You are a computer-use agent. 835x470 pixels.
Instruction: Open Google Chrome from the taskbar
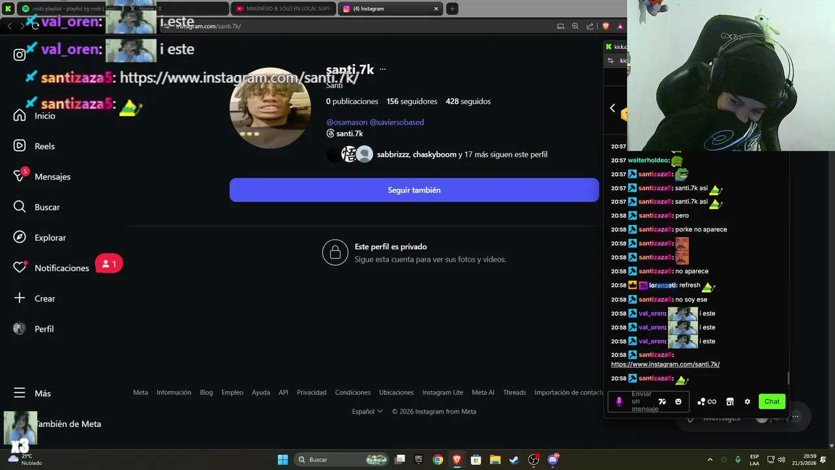(438, 460)
